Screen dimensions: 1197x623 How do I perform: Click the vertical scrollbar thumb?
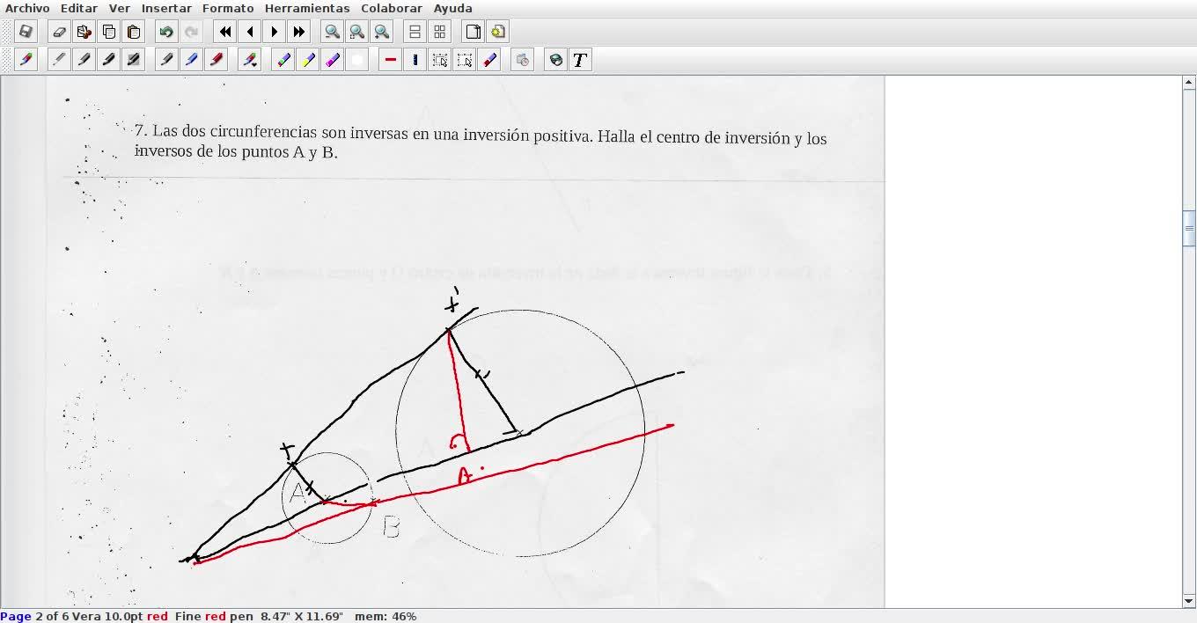tap(1189, 228)
